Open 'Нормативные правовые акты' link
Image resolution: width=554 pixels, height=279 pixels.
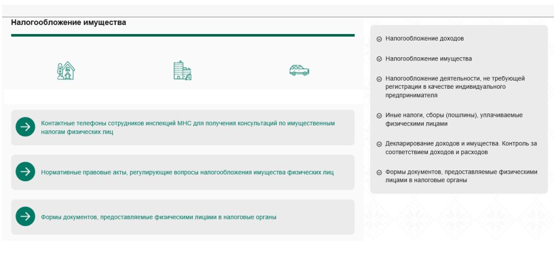click(187, 172)
